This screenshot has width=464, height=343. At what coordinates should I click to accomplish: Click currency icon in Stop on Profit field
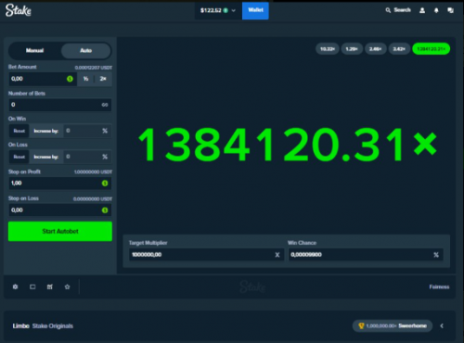tap(105, 184)
